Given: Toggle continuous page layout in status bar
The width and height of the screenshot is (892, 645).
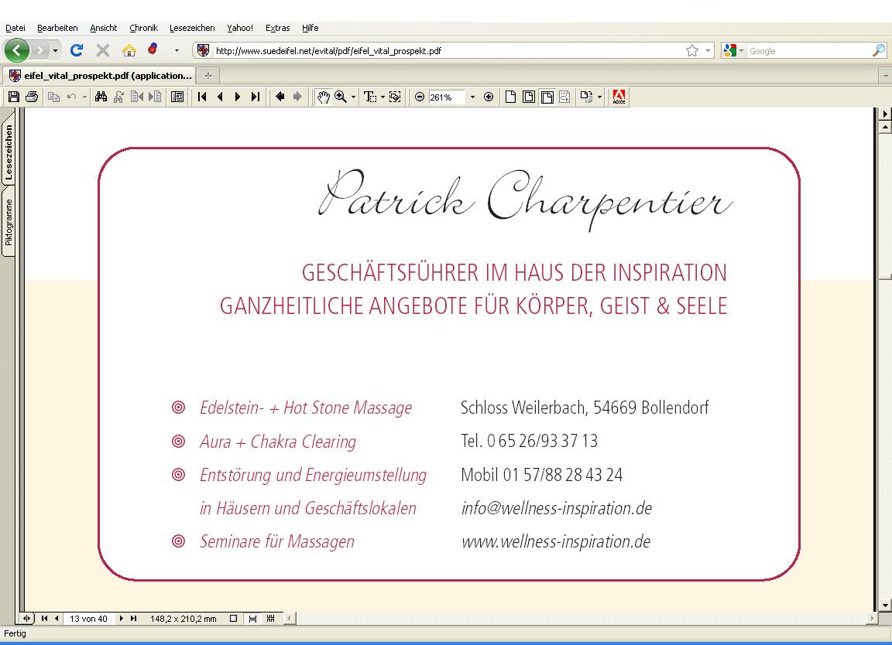Looking at the screenshot, I should (252, 619).
